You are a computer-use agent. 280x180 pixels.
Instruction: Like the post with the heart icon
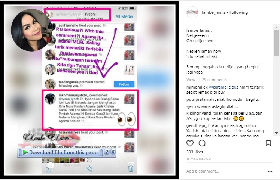pos(190,143)
